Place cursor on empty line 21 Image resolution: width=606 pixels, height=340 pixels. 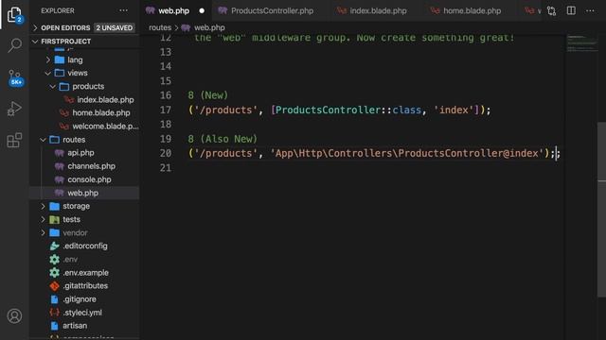[x=371, y=168]
